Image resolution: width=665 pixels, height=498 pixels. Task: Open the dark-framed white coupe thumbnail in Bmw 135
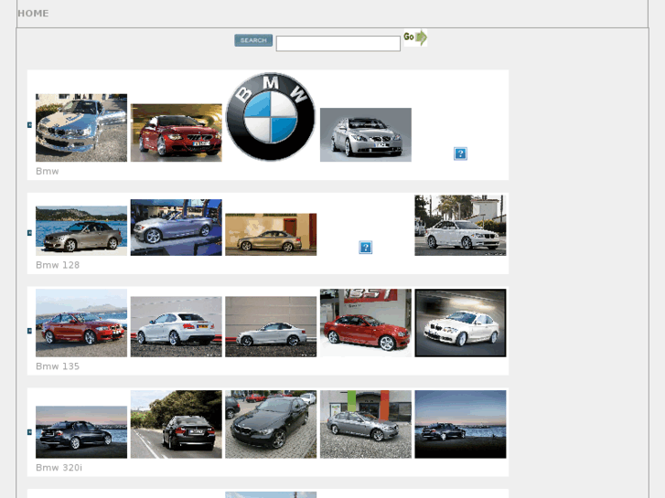coord(460,323)
